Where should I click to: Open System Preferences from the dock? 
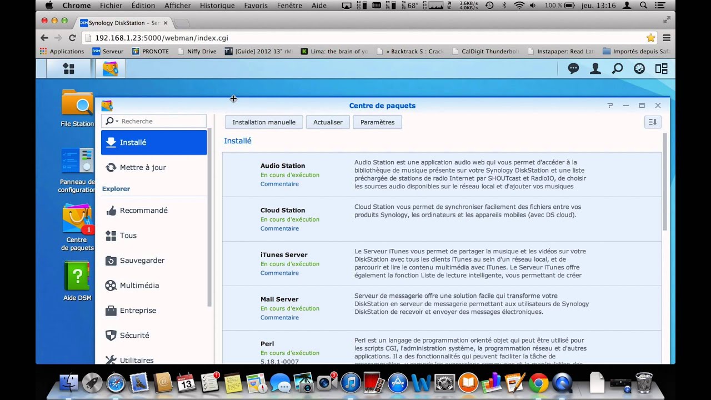point(444,383)
